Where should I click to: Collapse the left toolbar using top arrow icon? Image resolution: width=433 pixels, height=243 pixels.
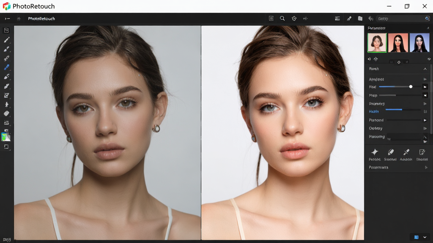7,19
